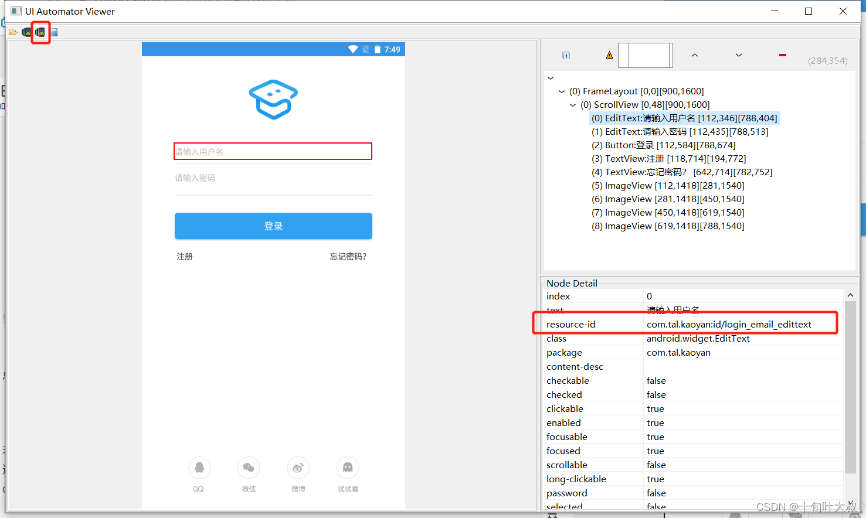Click the red minus clear-search icon
The width and height of the screenshot is (866, 518).
(x=783, y=55)
